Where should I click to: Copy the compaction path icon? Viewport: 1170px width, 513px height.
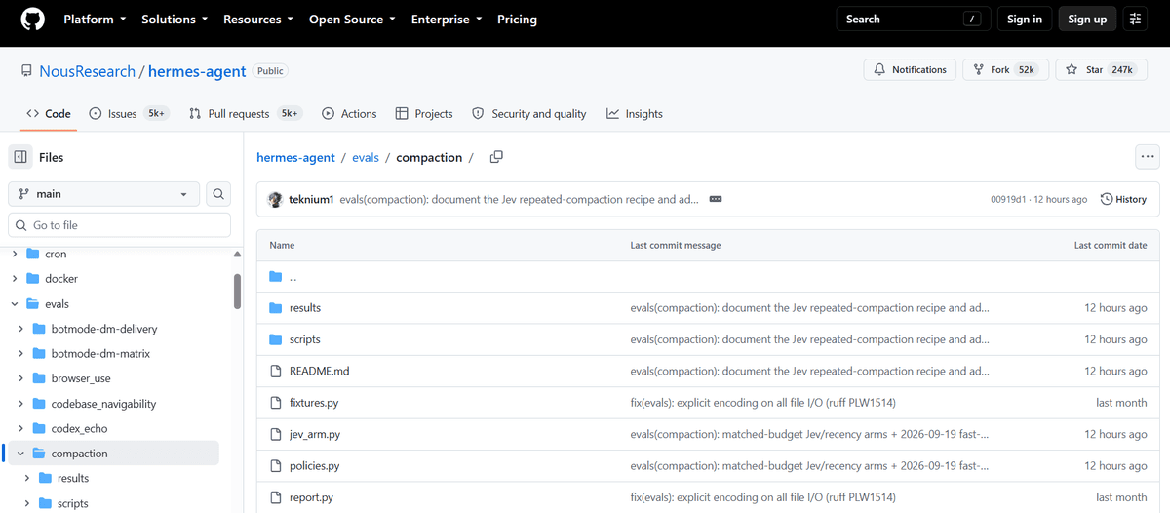tap(496, 157)
